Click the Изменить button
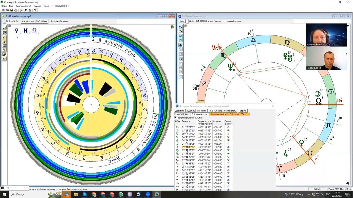Viewport: 353px width, 198px height. (x=202, y=111)
